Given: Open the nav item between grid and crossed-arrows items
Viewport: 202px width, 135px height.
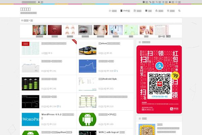Looking at the screenshot, I should coord(159,11).
